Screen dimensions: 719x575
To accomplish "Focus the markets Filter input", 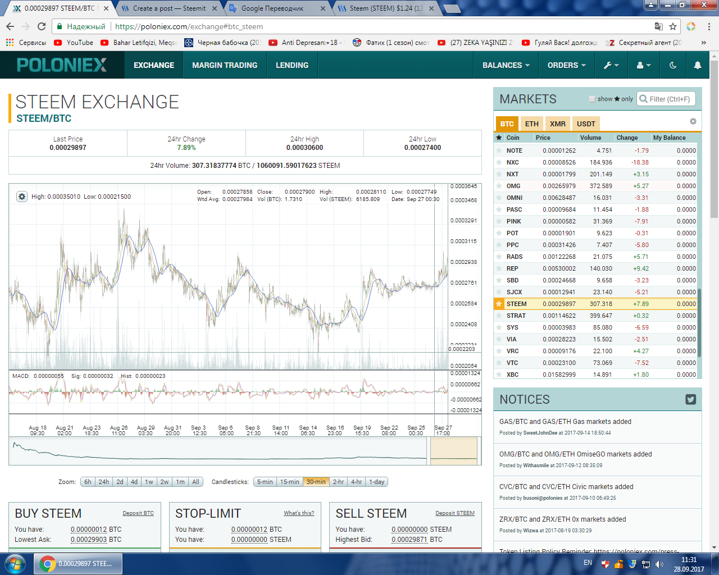I will coord(666,99).
